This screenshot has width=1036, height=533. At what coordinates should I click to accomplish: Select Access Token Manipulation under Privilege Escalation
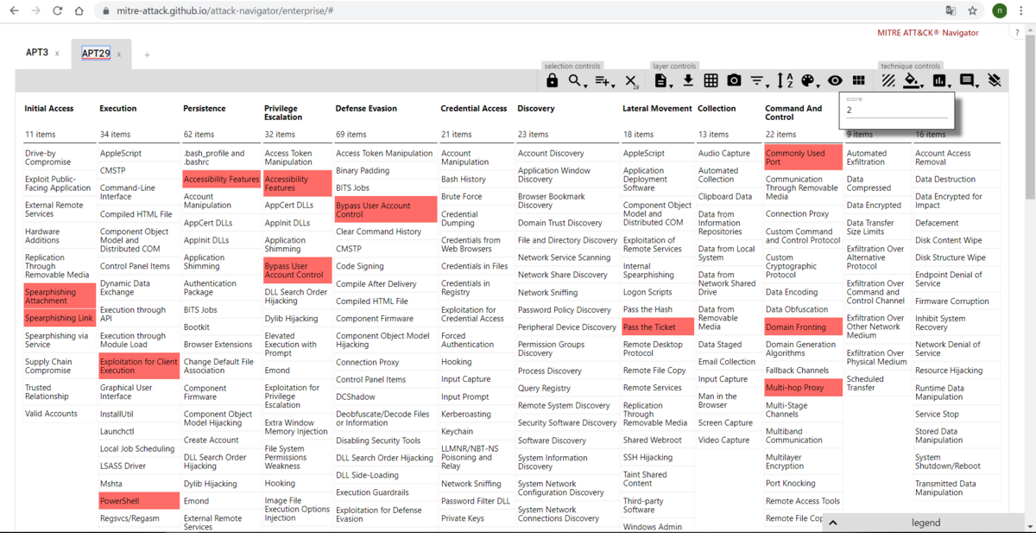click(x=297, y=157)
